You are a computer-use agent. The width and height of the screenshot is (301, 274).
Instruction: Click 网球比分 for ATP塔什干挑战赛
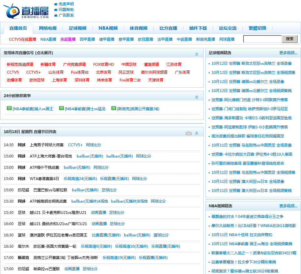tap(101, 167)
